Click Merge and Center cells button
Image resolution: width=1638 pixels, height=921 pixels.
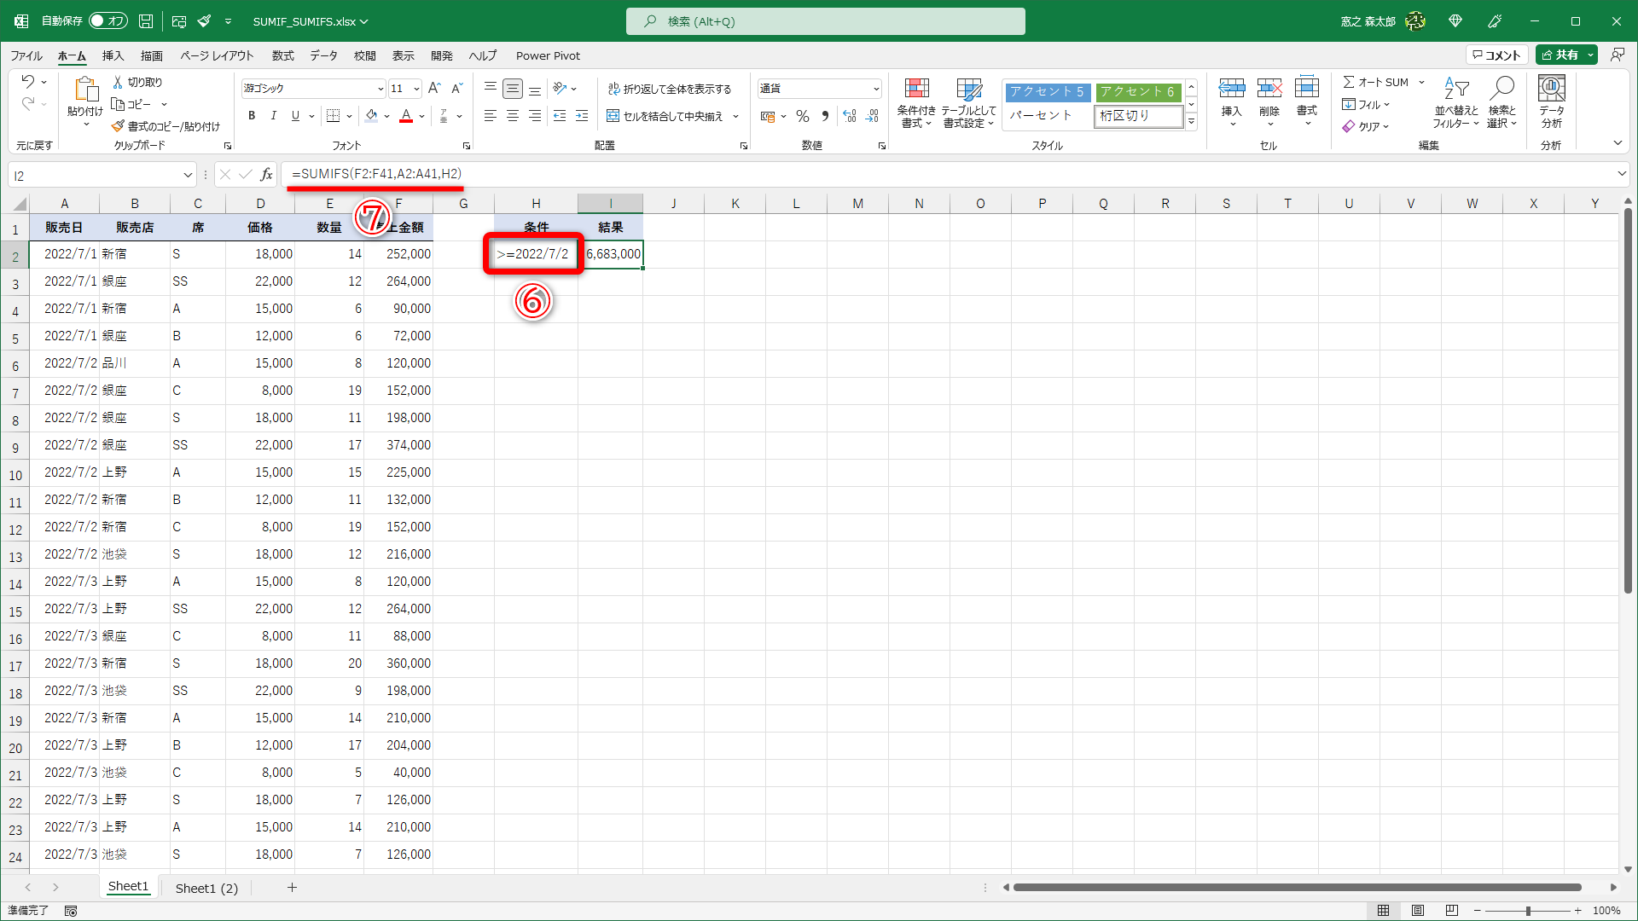coord(665,116)
